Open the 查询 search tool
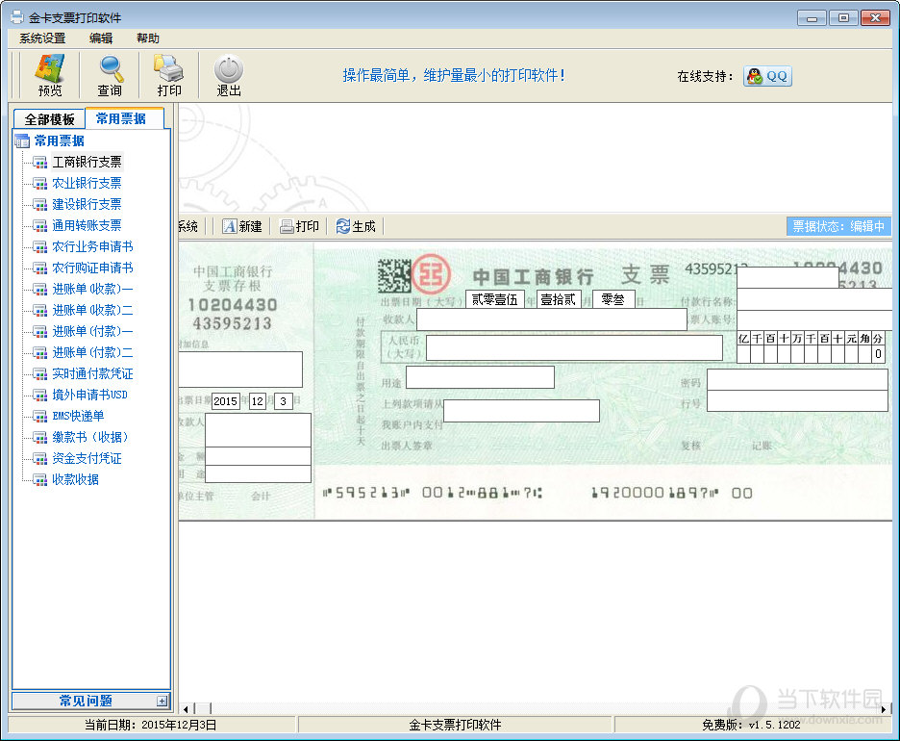The height and width of the screenshot is (741, 900). [x=110, y=75]
